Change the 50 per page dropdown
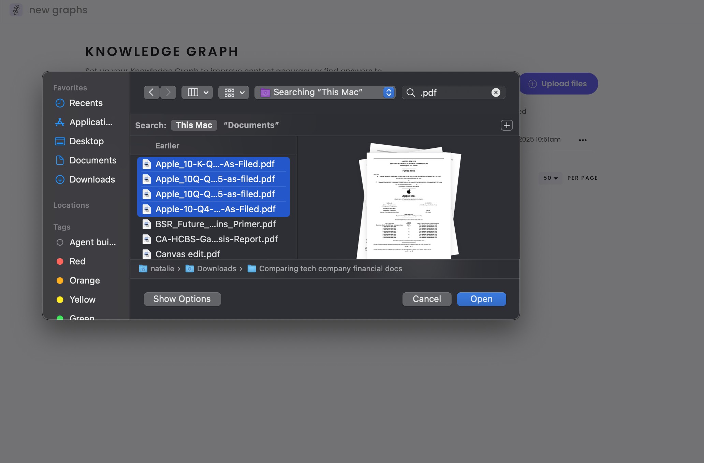Screen dimensions: 704x463 (550, 178)
